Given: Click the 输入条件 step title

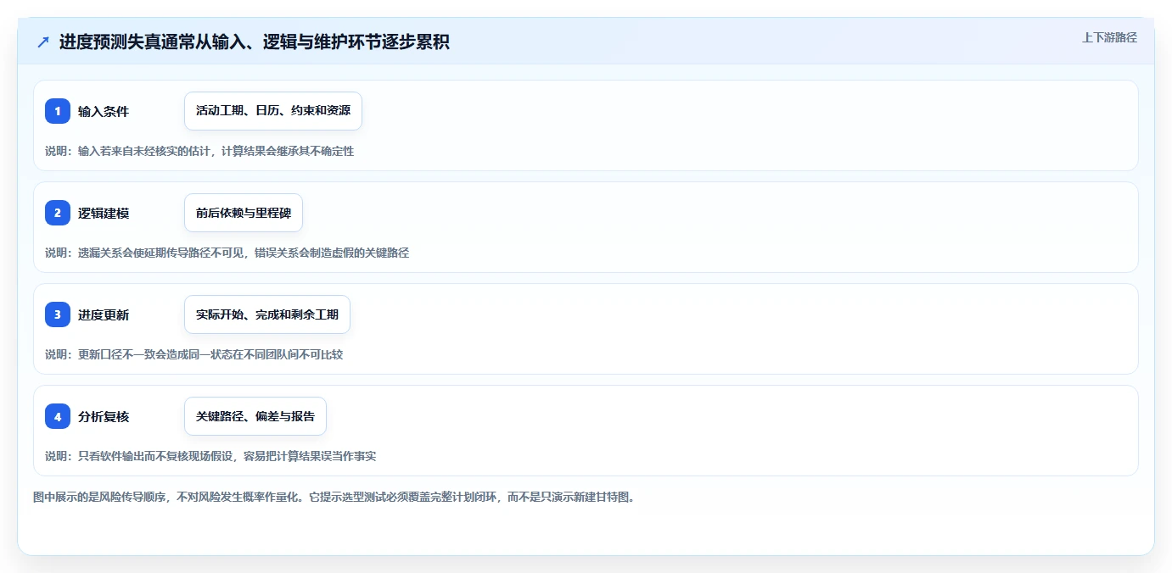Looking at the screenshot, I should click(x=104, y=111).
